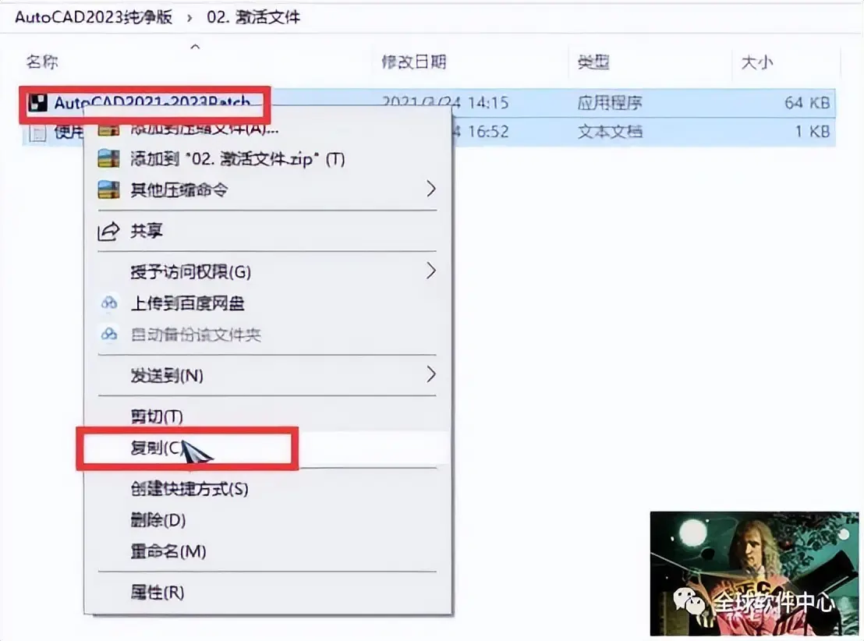Choose 添加到压缩文件(A)... in the context menu

click(204, 129)
